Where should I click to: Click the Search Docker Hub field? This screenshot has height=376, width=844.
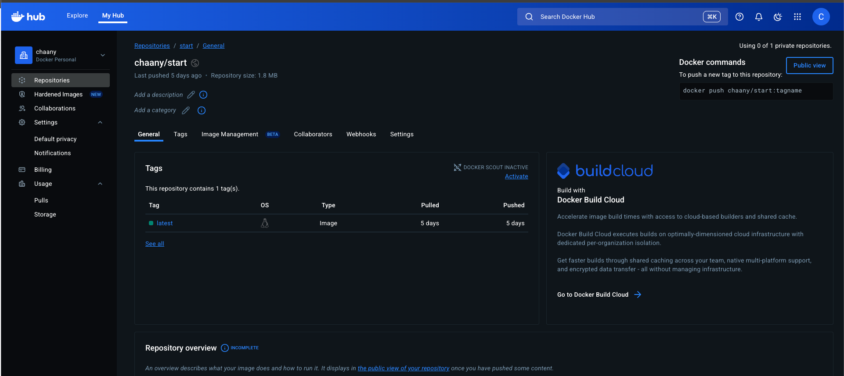pos(622,17)
